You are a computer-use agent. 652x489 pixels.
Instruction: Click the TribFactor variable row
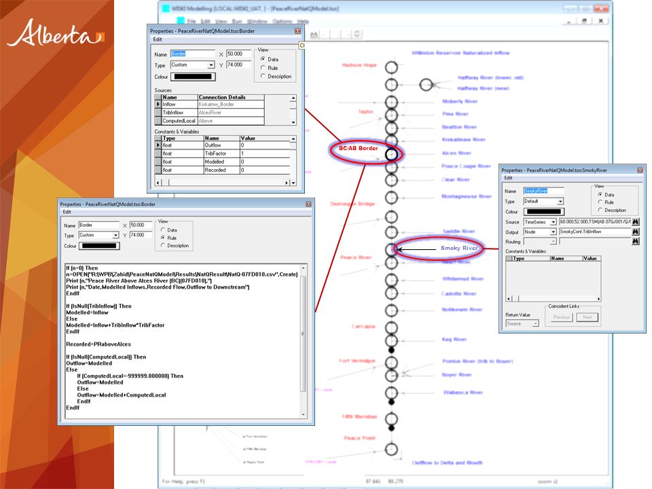point(223,153)
